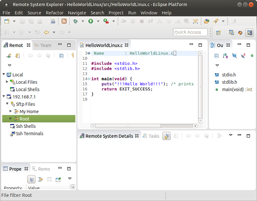Viewport: 257px width, 201px height.
Task: Click the green Run button in toolbar
Action: [91, 21]
